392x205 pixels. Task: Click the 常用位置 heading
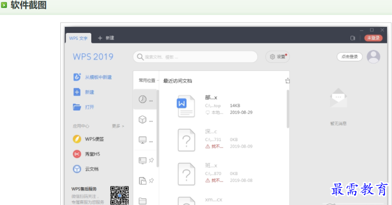click(x=147, y=80)
